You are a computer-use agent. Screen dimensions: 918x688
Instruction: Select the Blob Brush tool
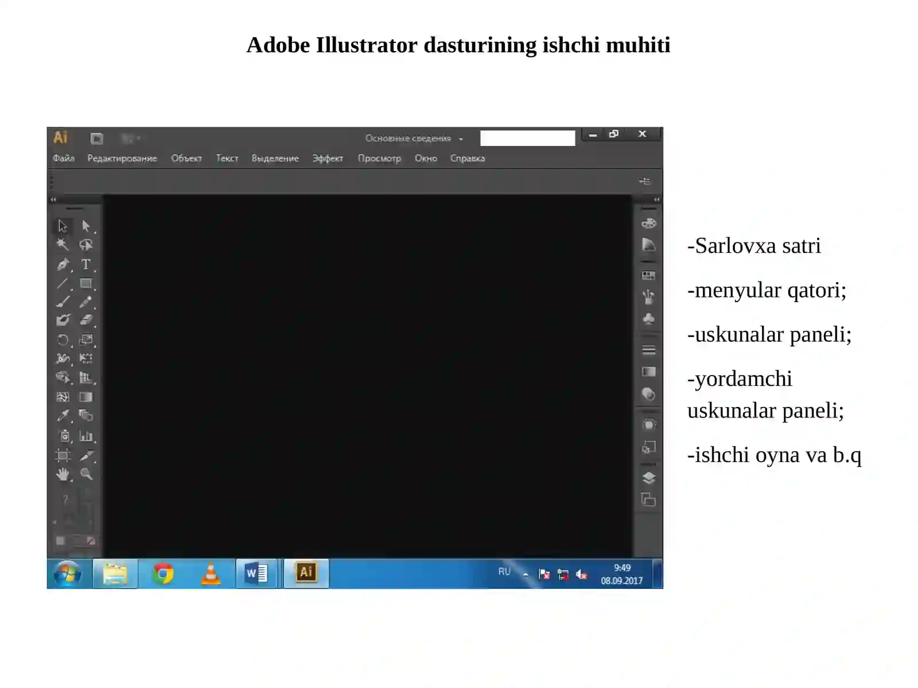coord(63,320)
